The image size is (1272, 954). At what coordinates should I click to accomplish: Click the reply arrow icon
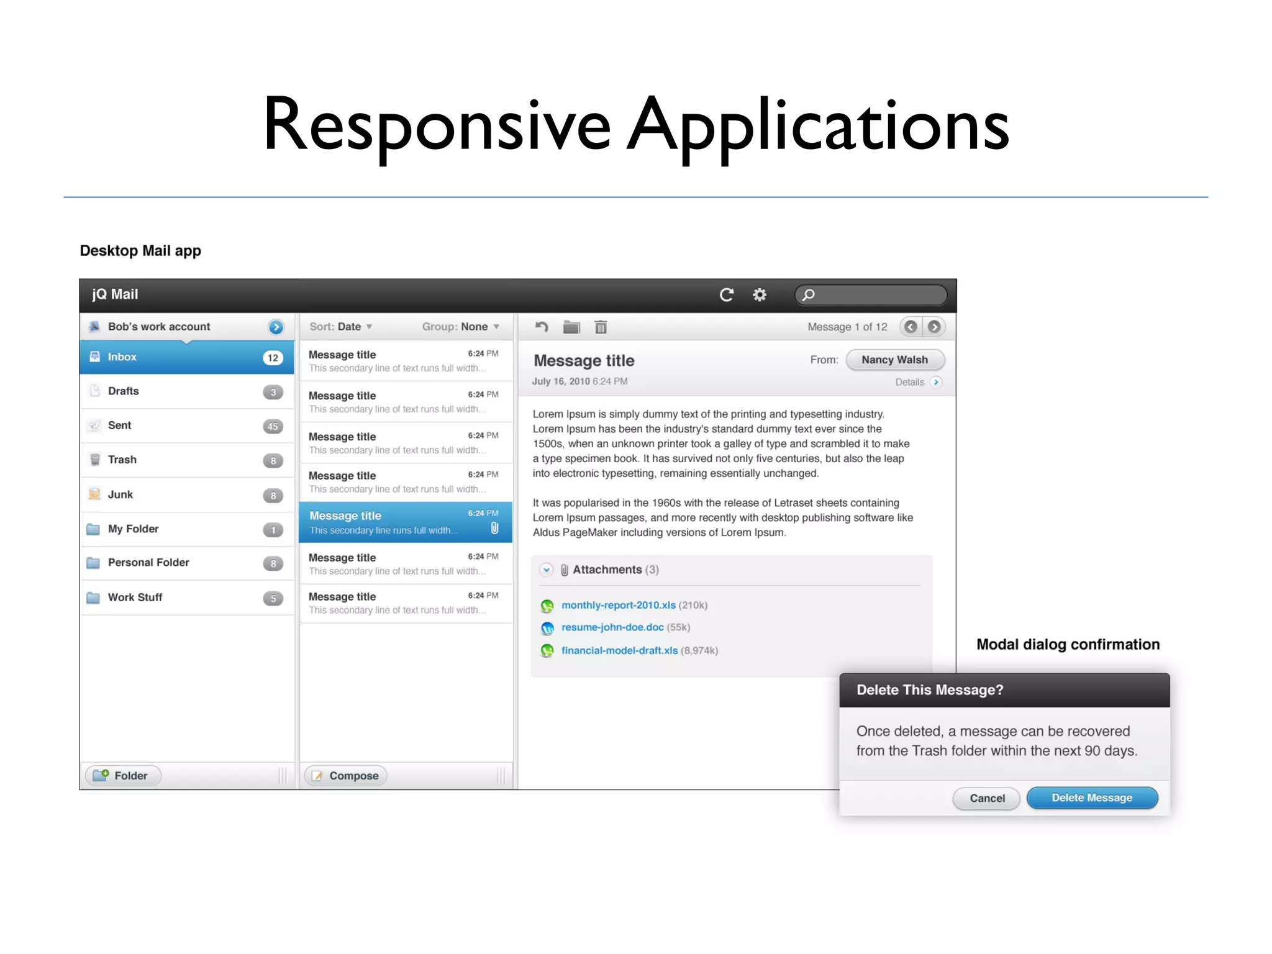(542, 327)
